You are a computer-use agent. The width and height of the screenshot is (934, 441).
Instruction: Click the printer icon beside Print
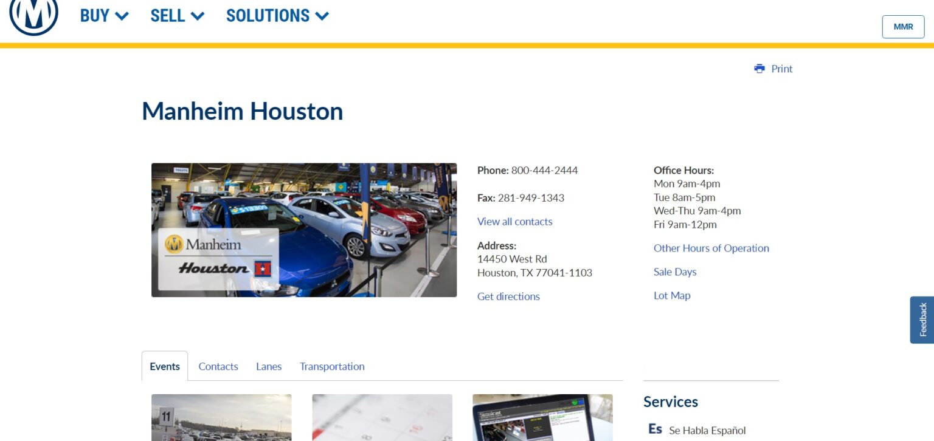pos(759,69)
